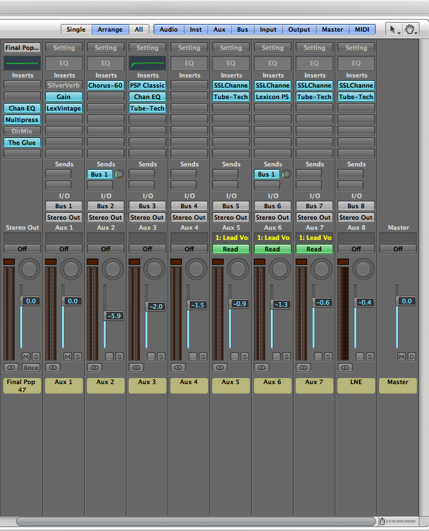This screenshot has width=429, height=531.
Task: Solo the Aux 2 channel
Action: click(119, 356)
